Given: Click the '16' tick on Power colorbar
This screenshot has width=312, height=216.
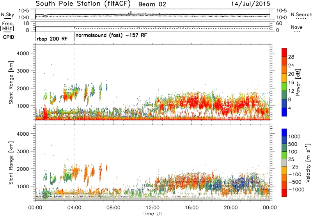Looking at the screenshot, I should (x=291, y=83).
